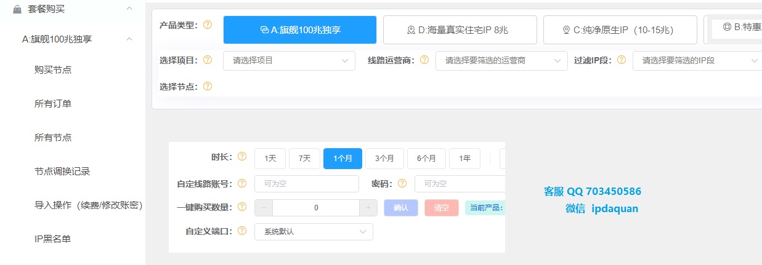Open the 请选择项目 dropdown
The width and height of the screenshot is (762, 265).
pyautogui.click(x=289, y=61)
